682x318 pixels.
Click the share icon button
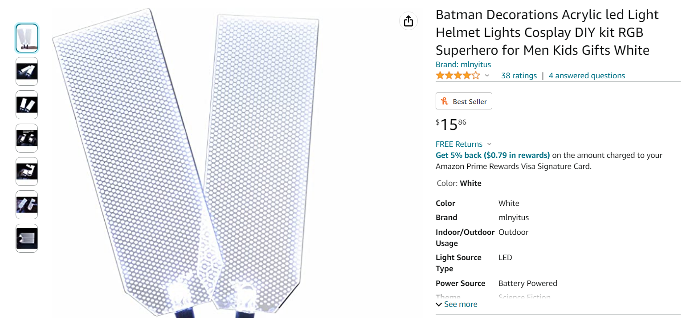click(x=408, y=21)
